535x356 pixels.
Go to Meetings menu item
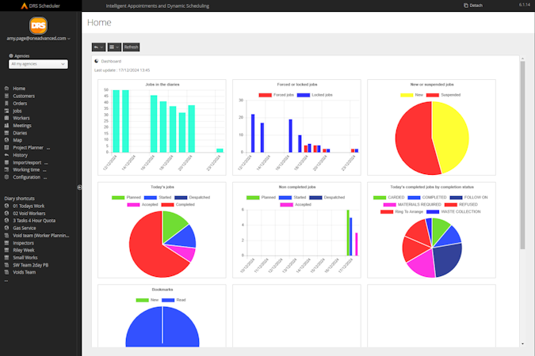(x=22, y=125)
